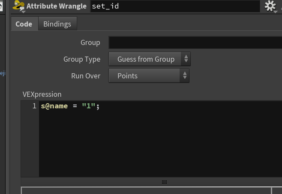Click the Group parameter label

coord(90,43)
